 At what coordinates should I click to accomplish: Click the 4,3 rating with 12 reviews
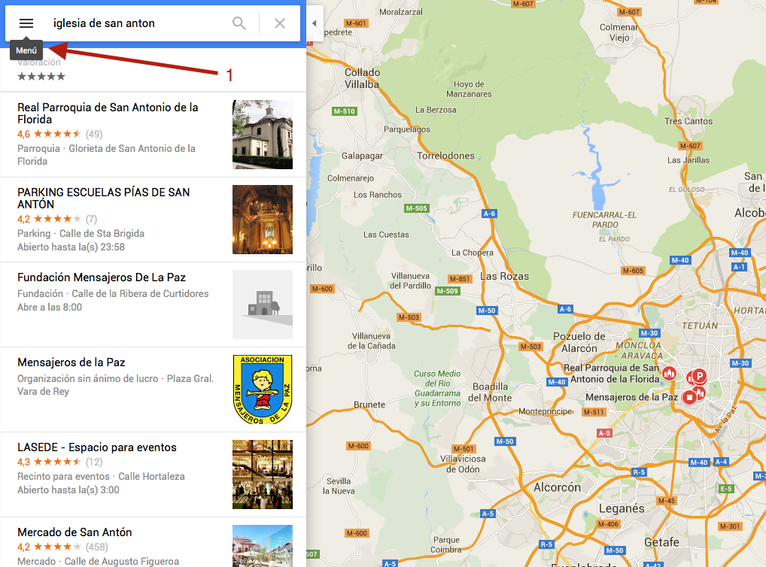(60, 462)
